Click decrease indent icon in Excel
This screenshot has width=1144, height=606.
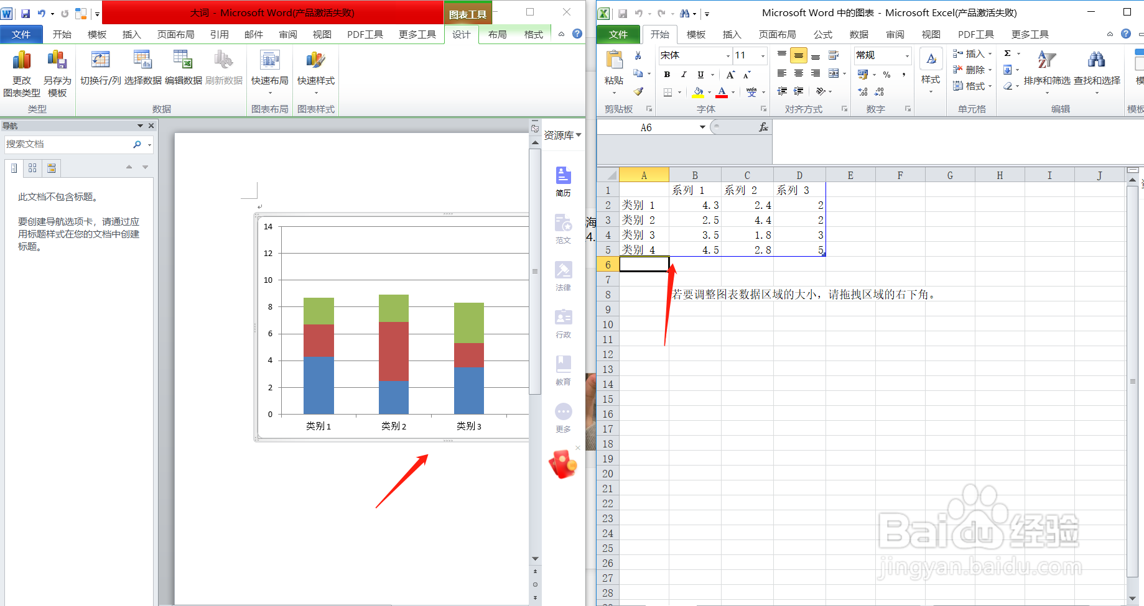782,91
